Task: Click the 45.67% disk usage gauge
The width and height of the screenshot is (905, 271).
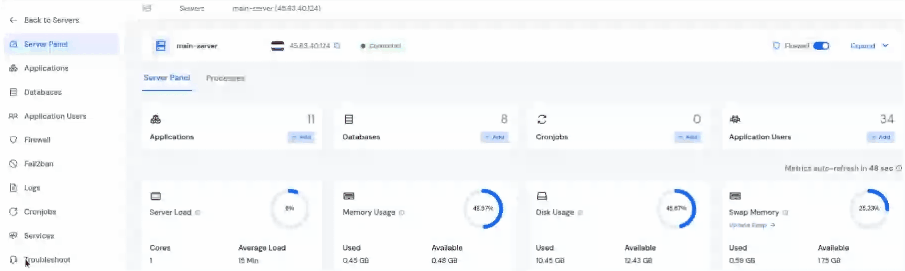Action: pyautogui.click(x=676, y=208)
